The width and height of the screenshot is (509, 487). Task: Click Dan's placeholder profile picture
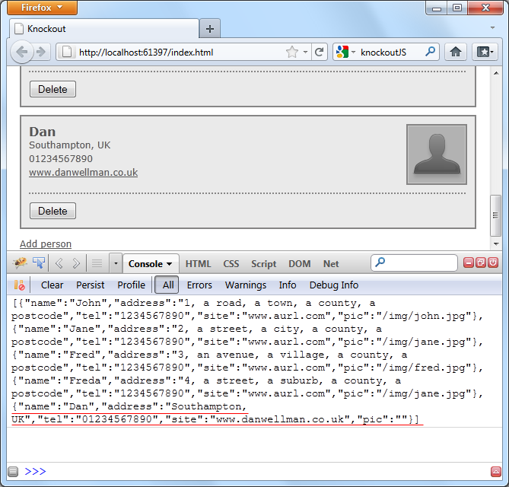pos(437,154)
